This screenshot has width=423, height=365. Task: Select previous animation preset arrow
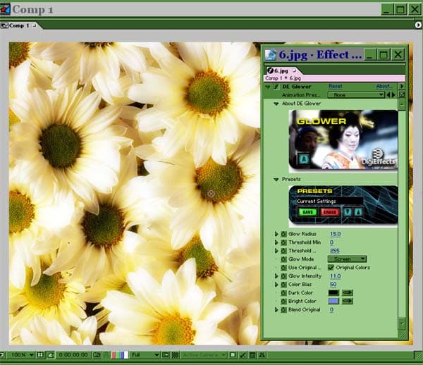pyautogui.click(x=388, y=95)
